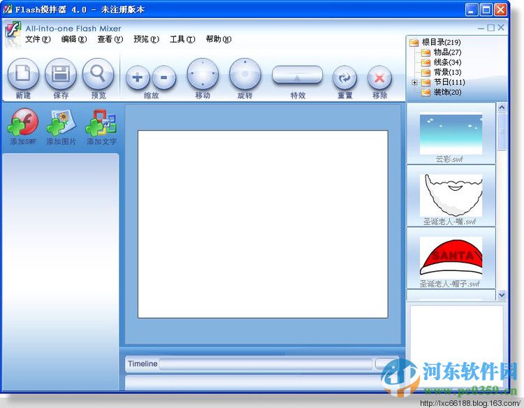Close the Flash搅拌器 window
The image size is (524, 408).
click(x=500, y=10)
